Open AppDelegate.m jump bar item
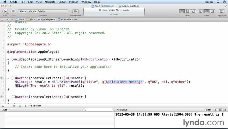The image size is (228, 129). tap(47, 19)
